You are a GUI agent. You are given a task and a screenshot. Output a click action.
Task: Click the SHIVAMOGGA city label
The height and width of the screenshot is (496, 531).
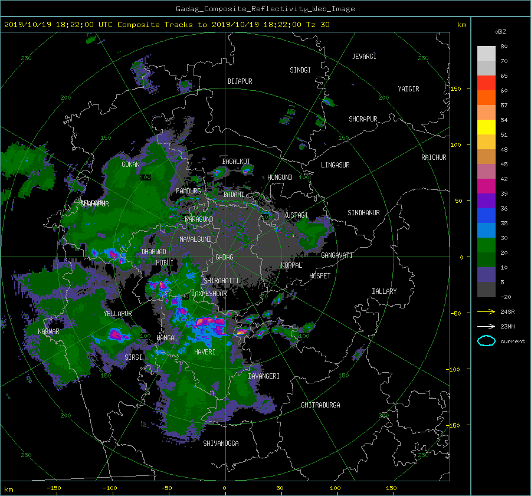pos(221,444)
